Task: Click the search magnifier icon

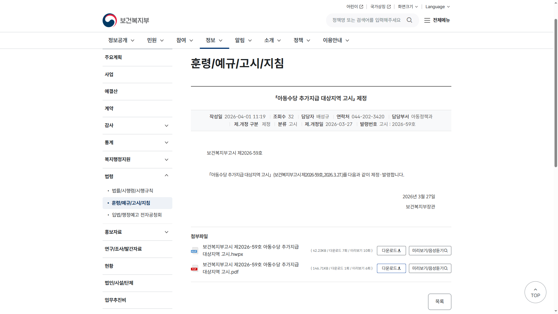Action: click(409, 20)
